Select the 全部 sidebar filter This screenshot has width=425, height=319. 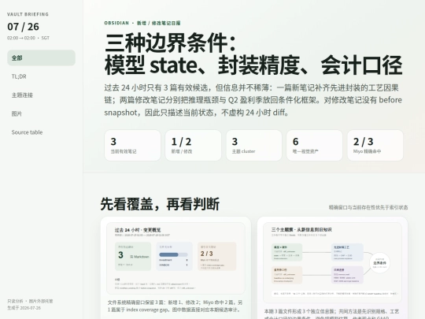point(41,57)
